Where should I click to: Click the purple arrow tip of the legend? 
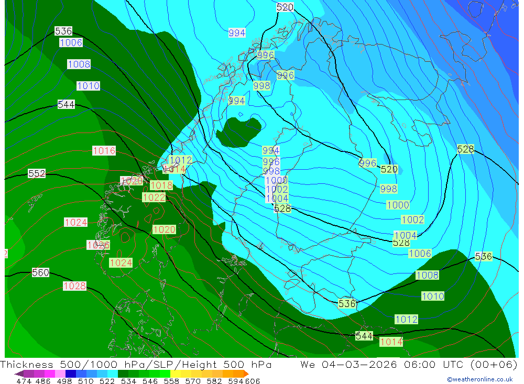pyautogui.click(x=19, y=374)
